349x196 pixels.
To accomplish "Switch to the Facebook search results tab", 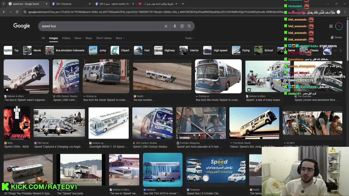I will [114, 4].
